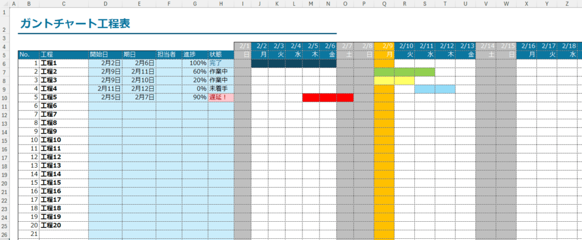Select the 進捗 header cell
Image resolution: width=582 pixels, height=240 pixels.
tap(194, 55)
